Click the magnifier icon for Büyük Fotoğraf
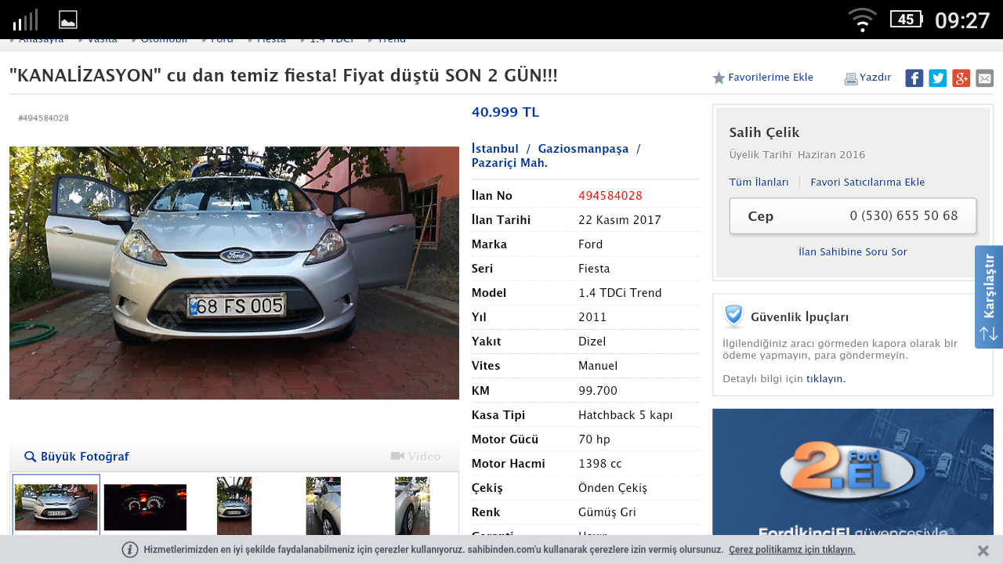This screenshot has height=564, width=1003. tap(30, 457)
